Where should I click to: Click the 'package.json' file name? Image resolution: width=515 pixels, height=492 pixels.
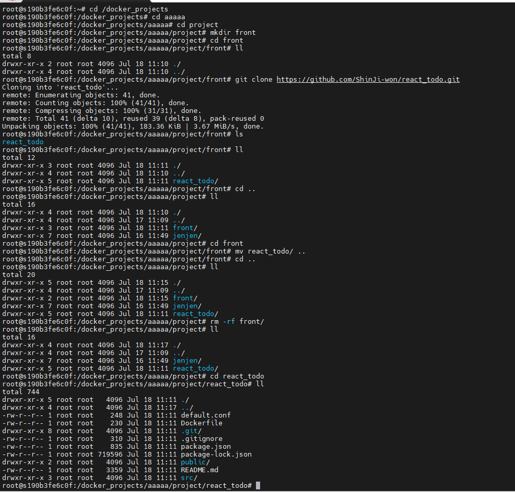pos(205,447)
